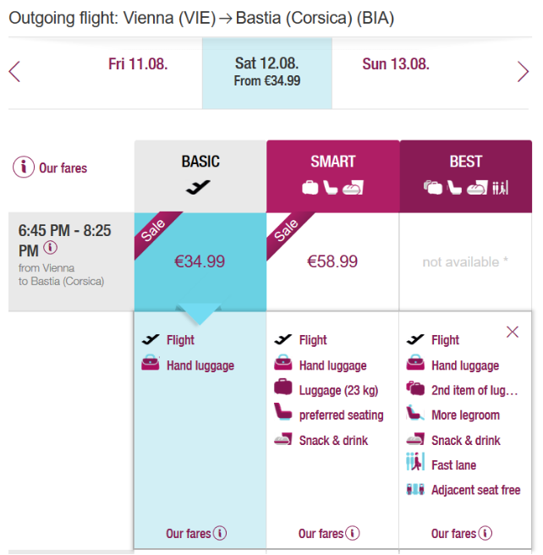Close the fare details panel
This screenshot has height=555, width=543.
(513, 332)
